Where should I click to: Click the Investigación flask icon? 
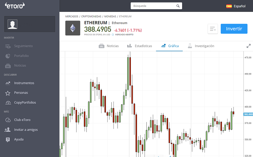coord(190,46)
